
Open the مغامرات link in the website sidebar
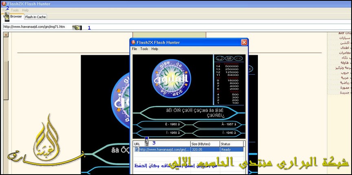[x=345, y=53]
